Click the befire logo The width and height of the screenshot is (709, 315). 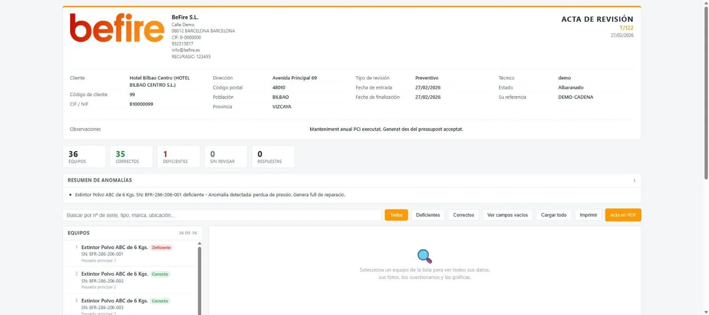click(x=117, y=28)
